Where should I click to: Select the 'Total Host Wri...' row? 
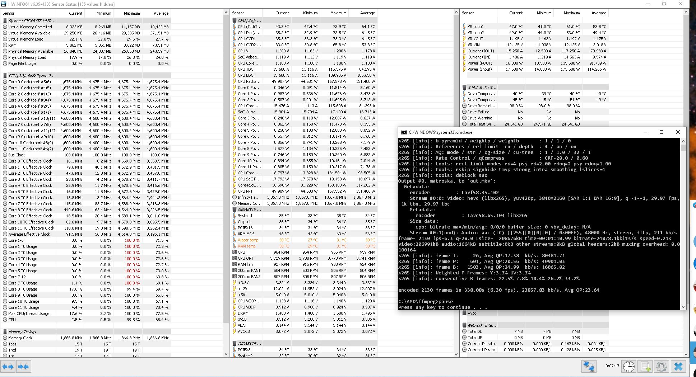[x=535, y=124]
